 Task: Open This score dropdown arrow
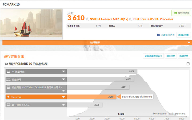tap(63, 97)
